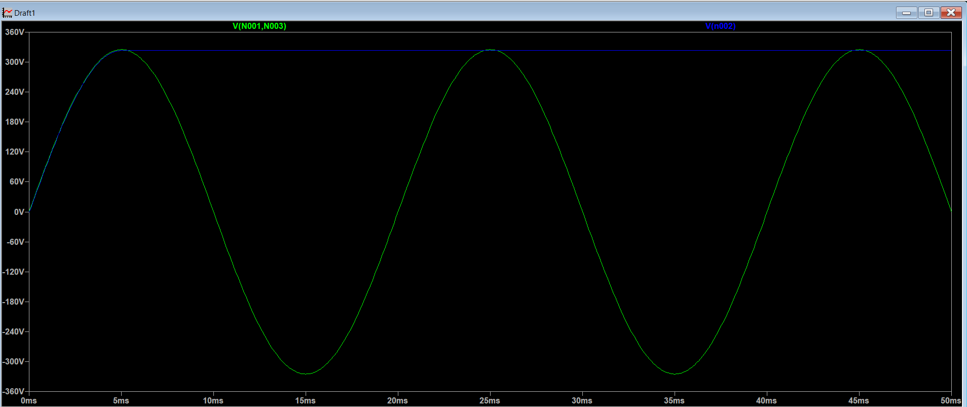Maximize the Draft1 waveform window
This screenshot has width=967, height=407.
928,13
